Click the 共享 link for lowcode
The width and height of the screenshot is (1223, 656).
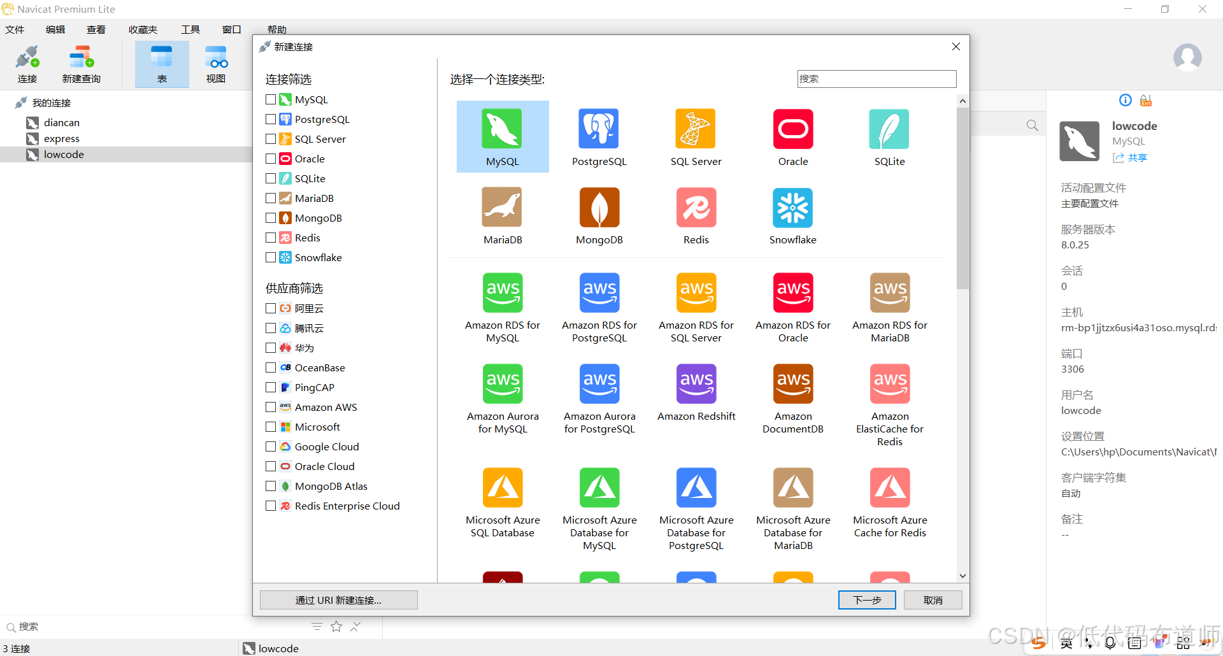pyautogui.click(x=1130, y=157)
